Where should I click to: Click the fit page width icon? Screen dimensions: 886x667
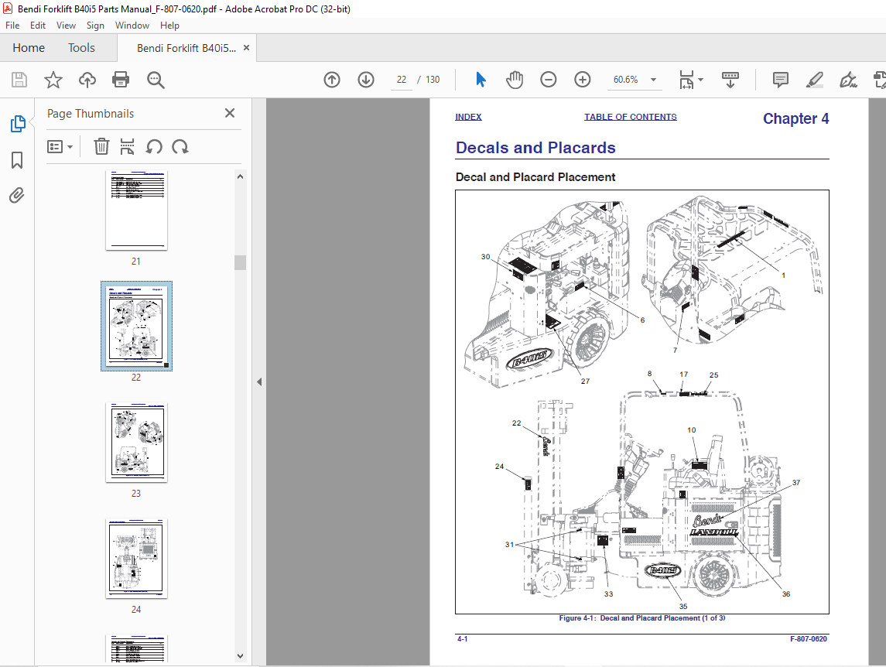686,80
